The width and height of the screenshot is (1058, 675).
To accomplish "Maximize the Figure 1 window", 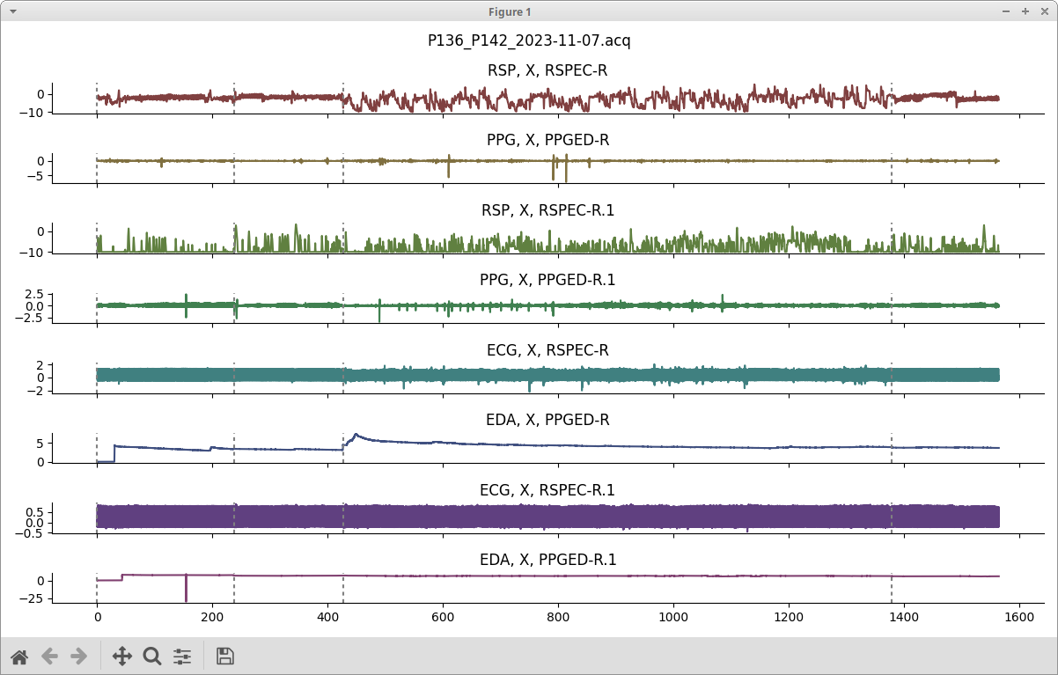I will 1025,11.
